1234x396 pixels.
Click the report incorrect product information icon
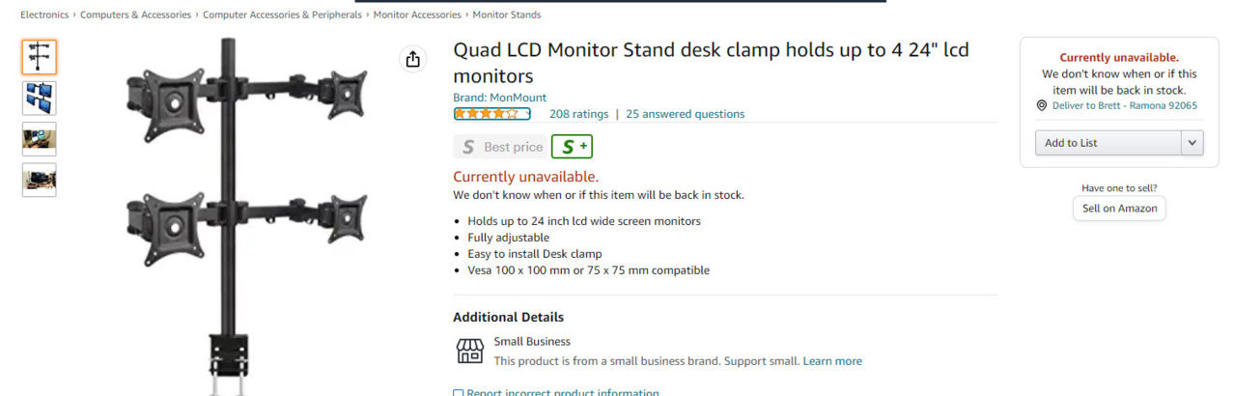click(x=458, y=393)
